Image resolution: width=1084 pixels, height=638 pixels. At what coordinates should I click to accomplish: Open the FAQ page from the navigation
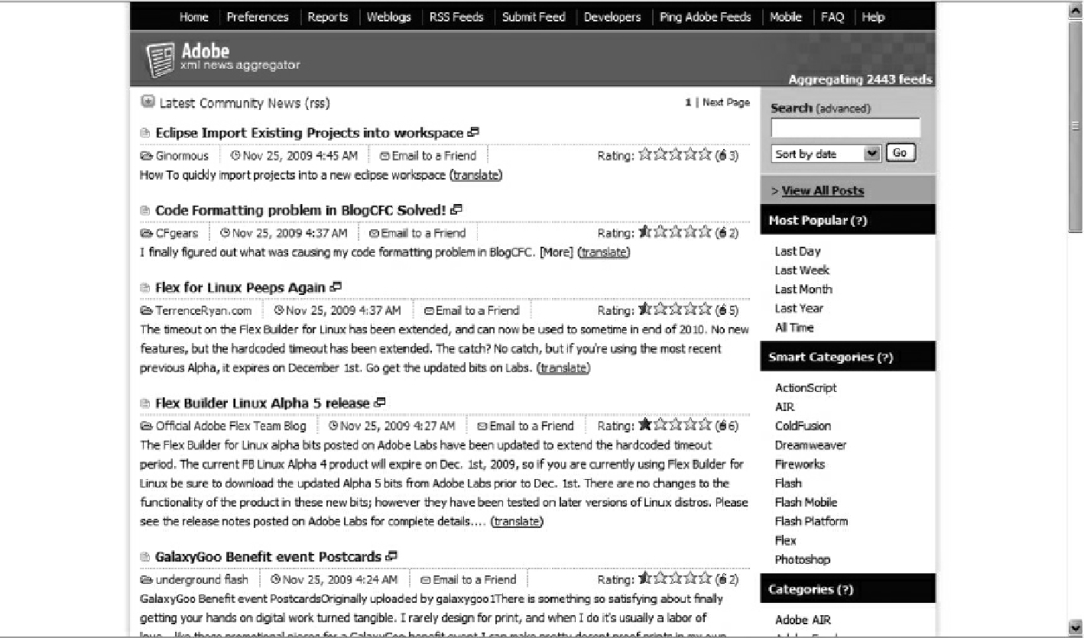tap(832, 17)
